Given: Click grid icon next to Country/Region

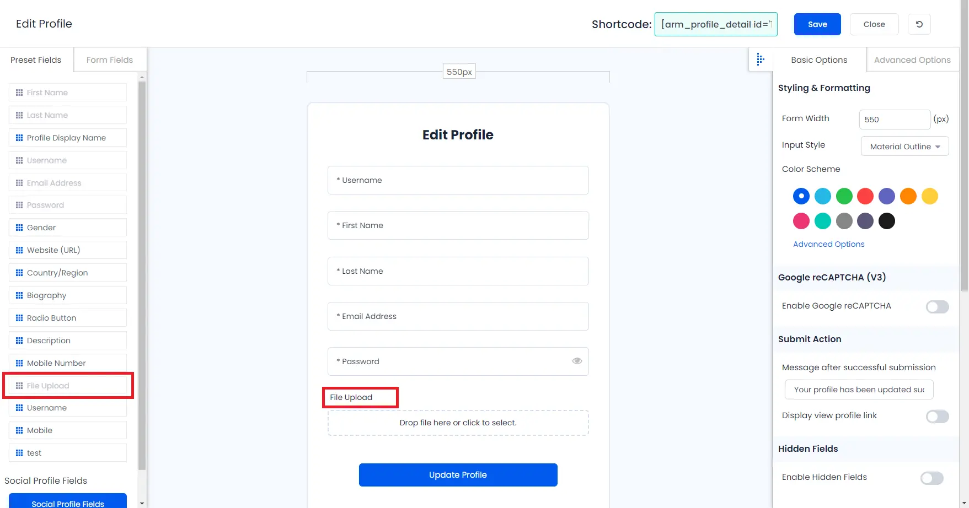Looking at the screenshot, I should pyautogui.click(x=19, y=273).
